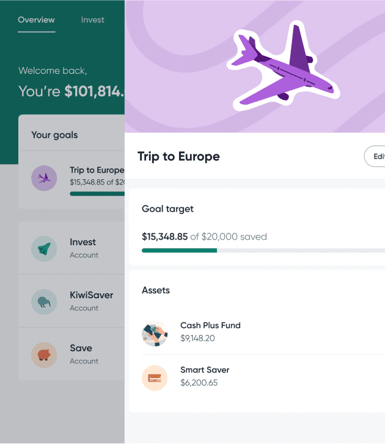
Task: Open the Invest tab
Action: (x=92, y=20)
